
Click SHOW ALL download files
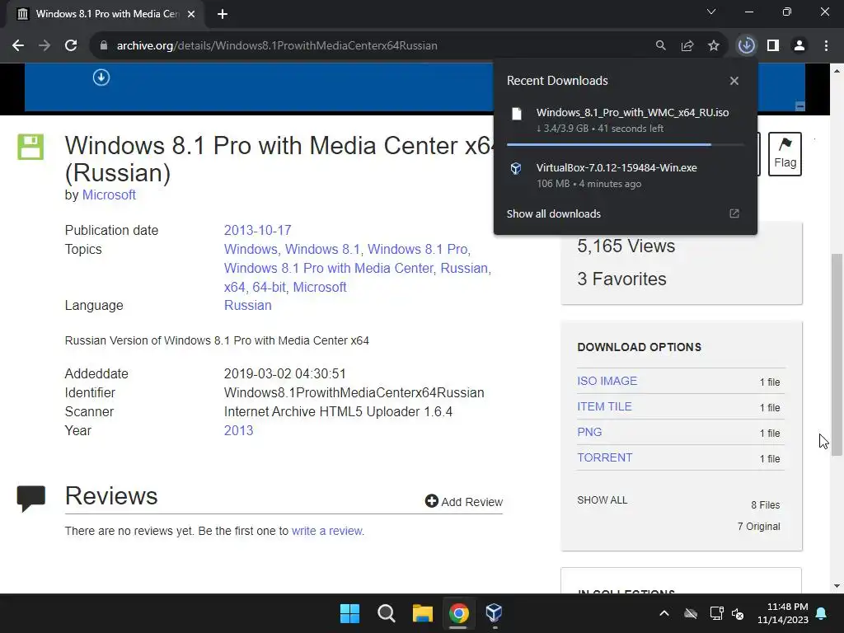[603, 500]
